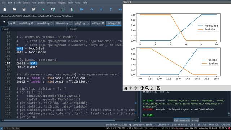Screen dimensions: 231x130
Task: Go back to previous figure view
Action: click(131, 88)
